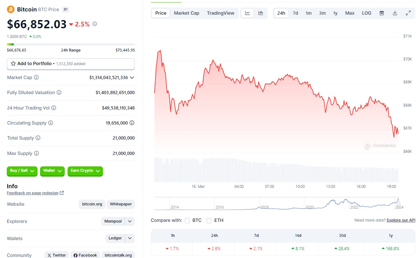This screenshot has height=258, width=419.
Task: Select the 1m time range
Action: coord(309,13)
